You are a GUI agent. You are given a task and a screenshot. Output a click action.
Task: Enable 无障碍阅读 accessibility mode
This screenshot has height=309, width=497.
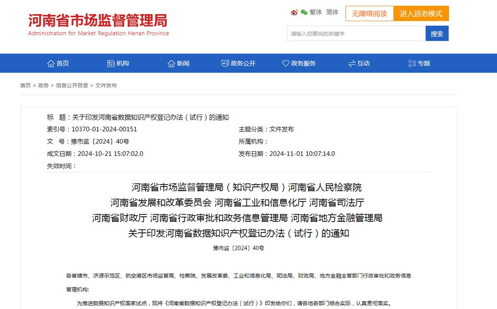pyautogui.click(x=369, y=14)
